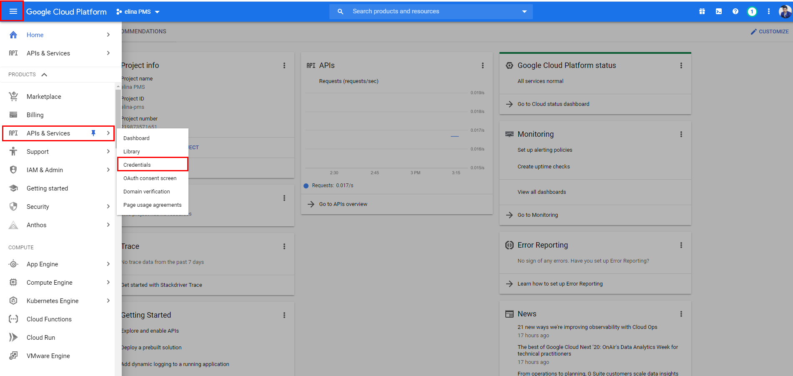Open News card options menu
The width and height of the screenshot is (793, 376).
(681, 314)
